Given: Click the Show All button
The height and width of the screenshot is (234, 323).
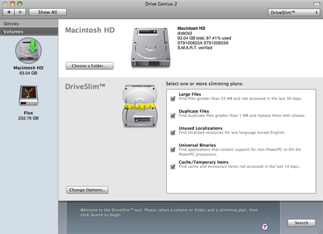Looking at the screenshot, I should click(47, 12).
